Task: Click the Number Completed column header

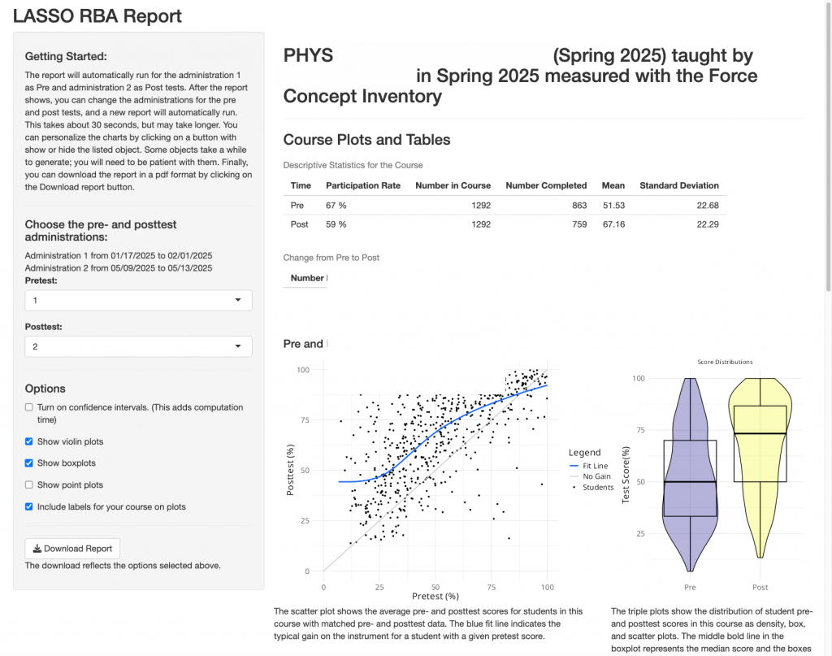Action: point(546,185)
